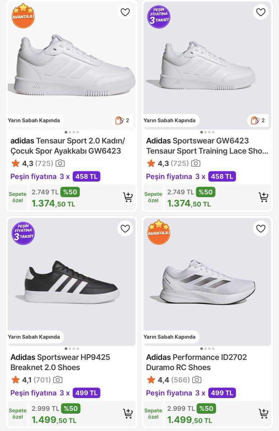The image size is (279, 431).
Task: View photo reviews of Breaknet 2.0 Shoes
Action: 57,380
